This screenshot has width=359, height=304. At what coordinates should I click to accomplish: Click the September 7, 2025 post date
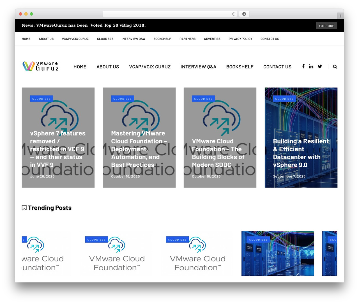pos(289,176)
